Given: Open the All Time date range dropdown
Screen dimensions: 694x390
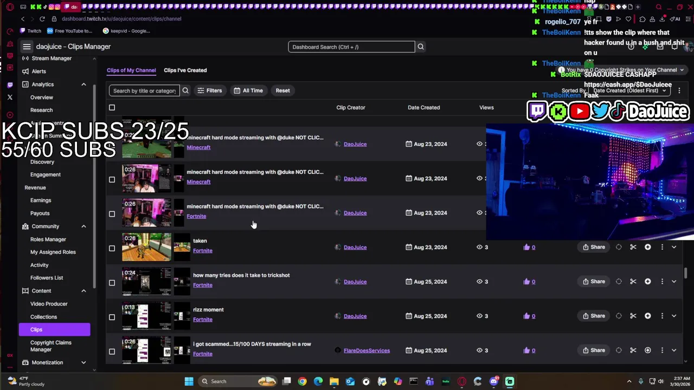Looking at the screenshot, I should tap(248, 90).
